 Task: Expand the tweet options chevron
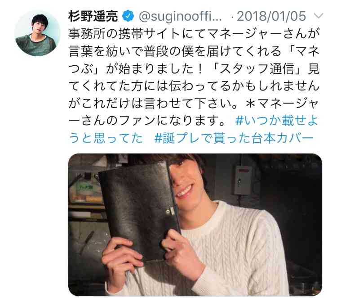[319, 16]
